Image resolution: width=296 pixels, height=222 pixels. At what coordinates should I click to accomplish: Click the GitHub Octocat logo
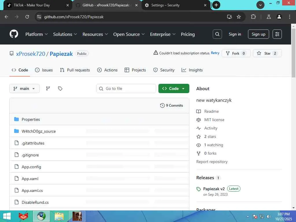click(x=14, y=34)
